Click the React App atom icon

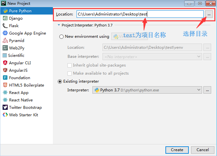pyautogui.click(x=5, y=92)
